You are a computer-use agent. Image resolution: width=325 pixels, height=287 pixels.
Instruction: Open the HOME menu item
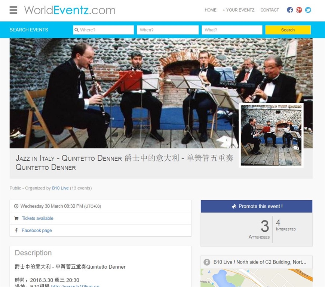pyautogui.click(x=211, y=10)
